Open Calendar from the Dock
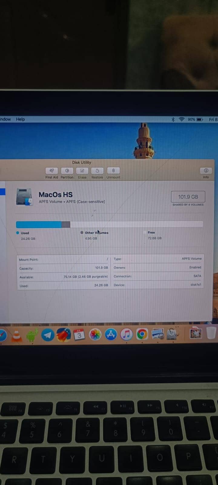This screenshot has height=485, width=218. click(x=79, y=334)
